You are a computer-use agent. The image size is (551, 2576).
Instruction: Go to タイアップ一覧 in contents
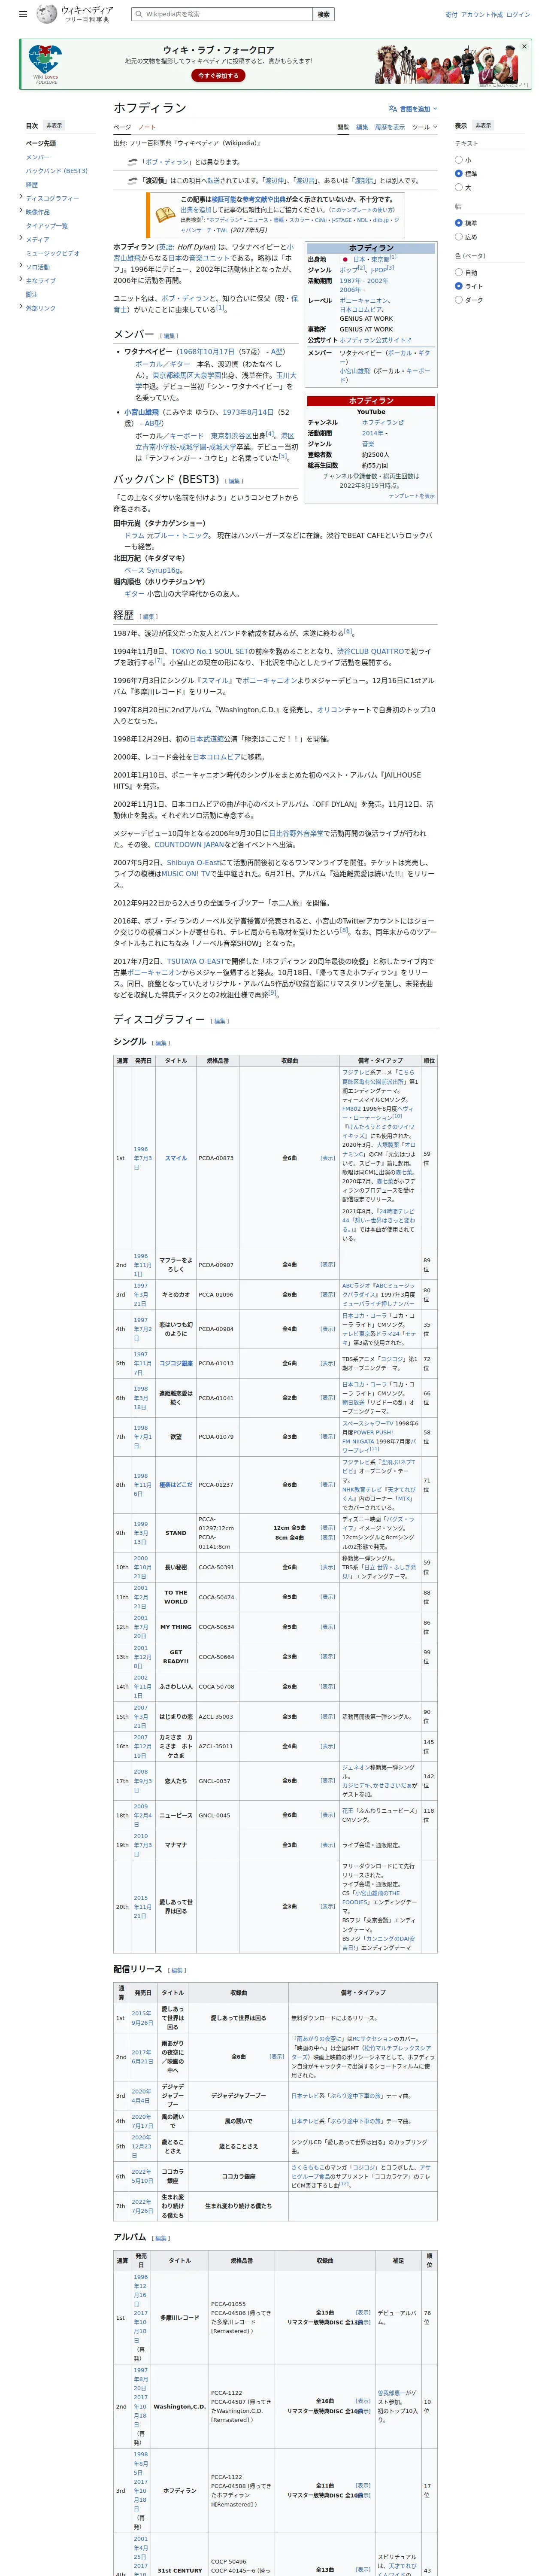[x=47, y=225]
